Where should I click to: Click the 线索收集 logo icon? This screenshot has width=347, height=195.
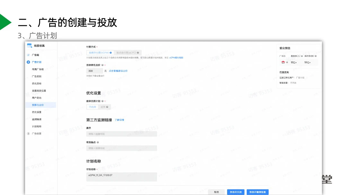click(30, 46)
